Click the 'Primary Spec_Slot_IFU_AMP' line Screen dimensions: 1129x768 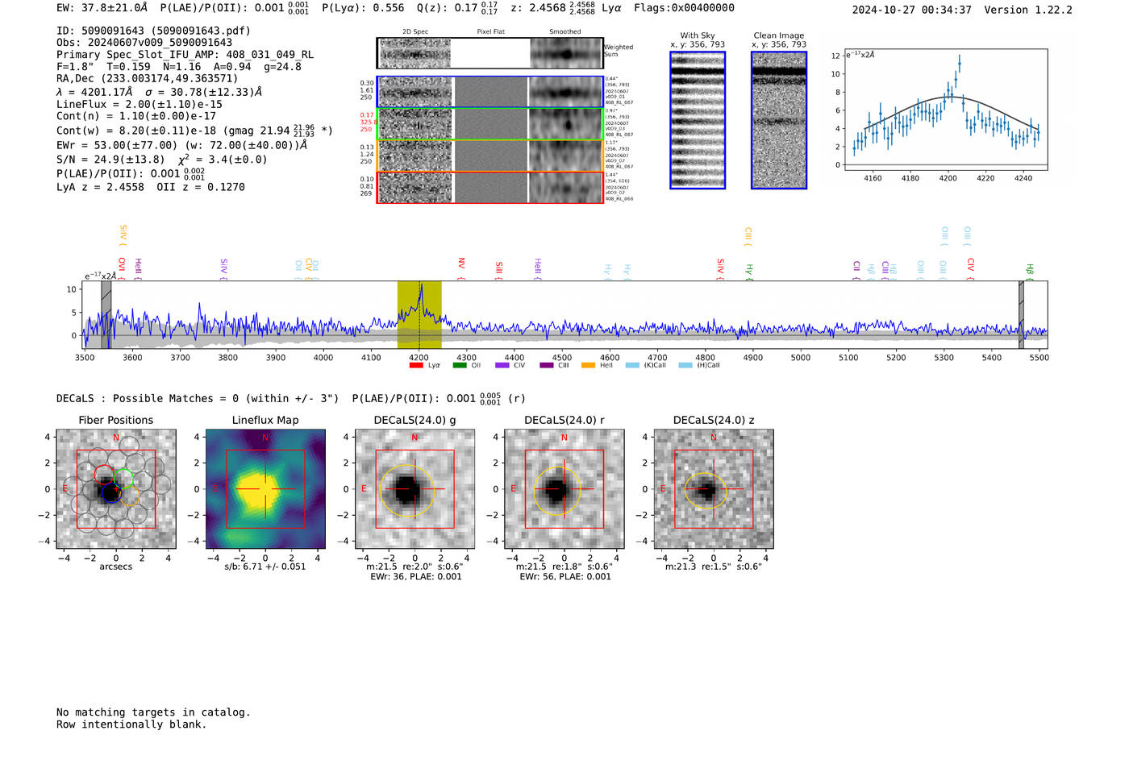click(185, 55)
